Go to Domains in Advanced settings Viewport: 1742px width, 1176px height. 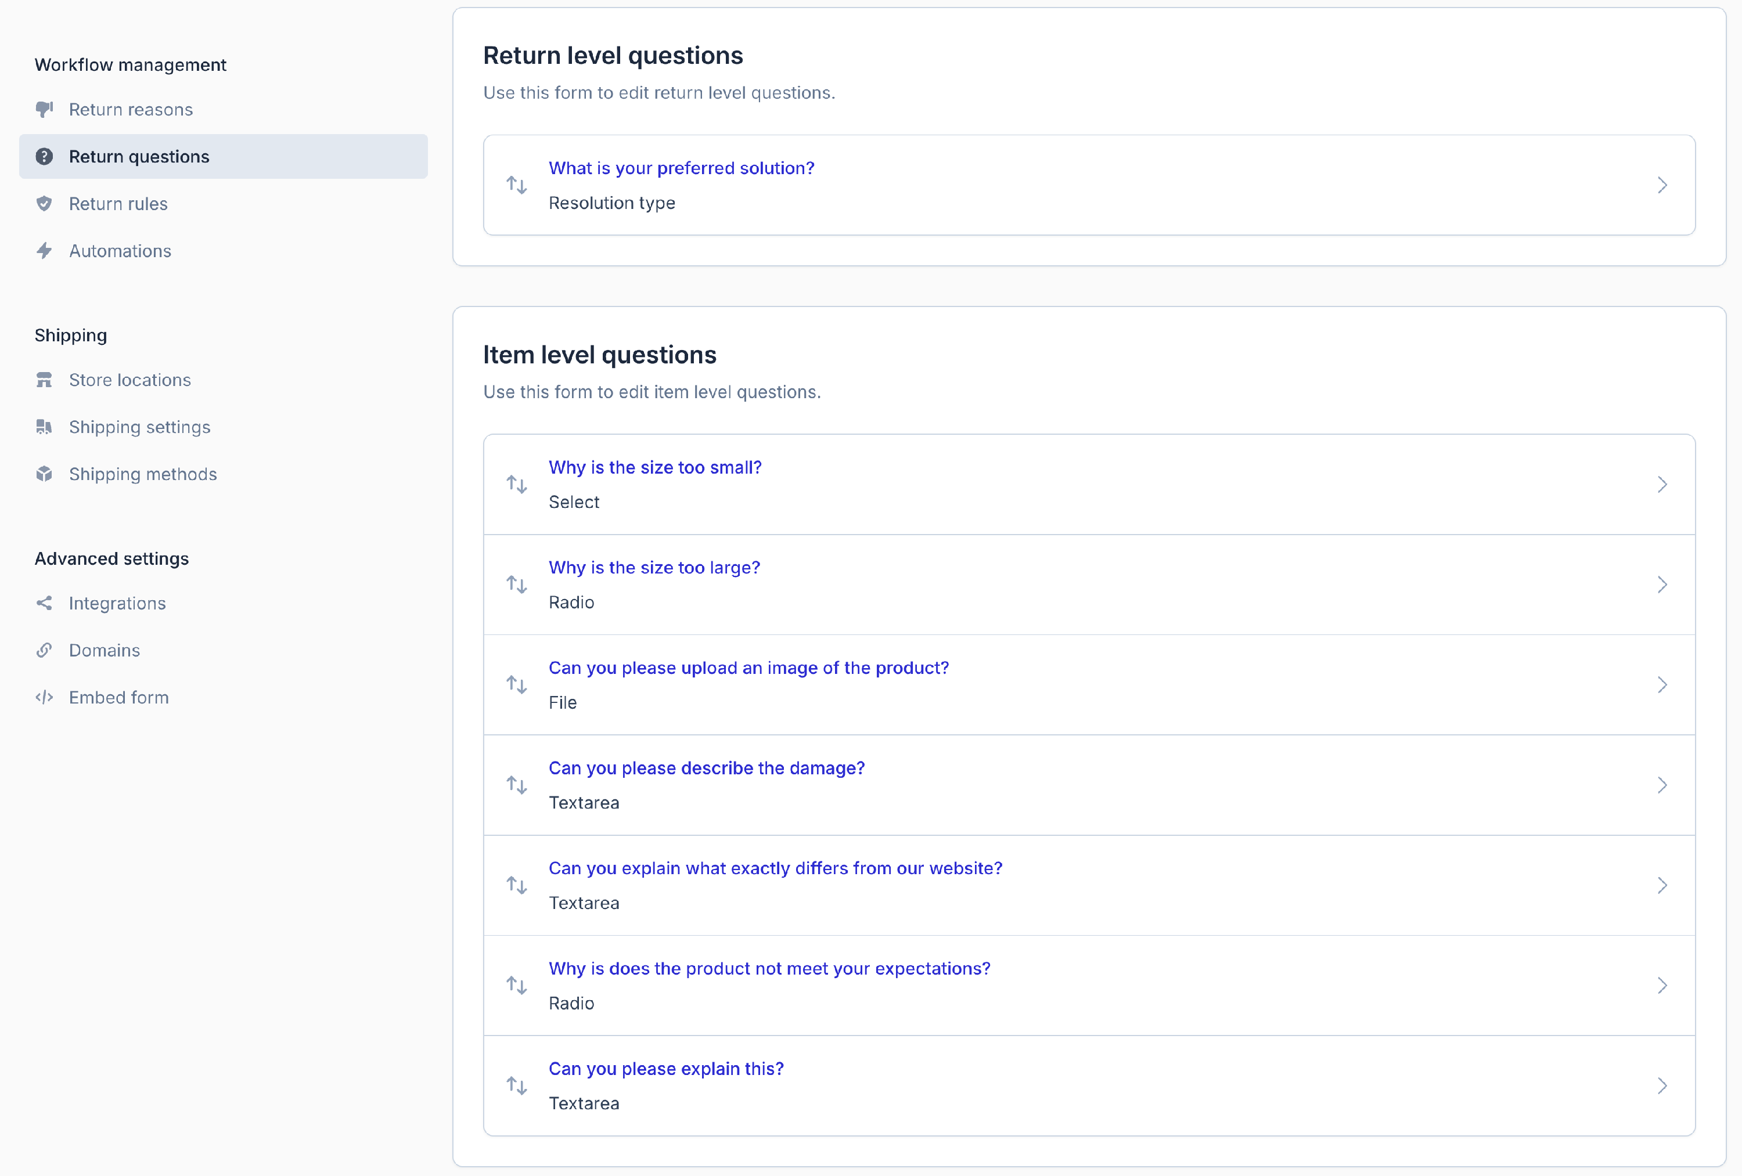point(104,651)
